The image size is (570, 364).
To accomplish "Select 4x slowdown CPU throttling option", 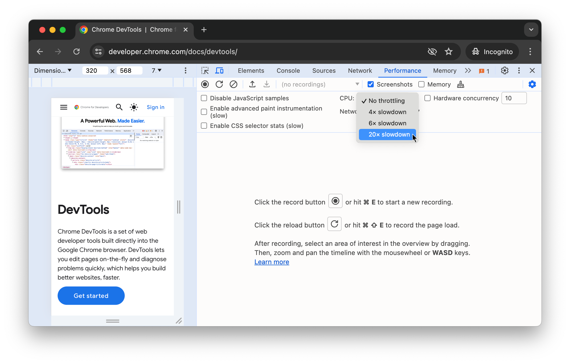I will click(x=387, y=112).
